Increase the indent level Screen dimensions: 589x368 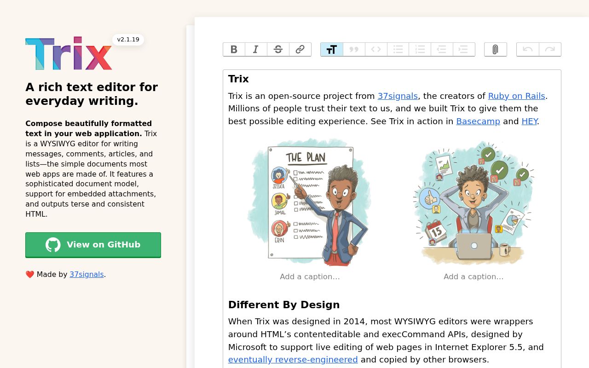(464, 49)
